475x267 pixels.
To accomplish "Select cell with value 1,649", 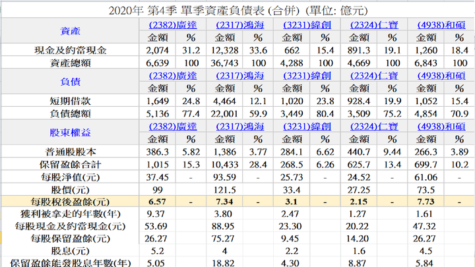I will coord(157,101).
